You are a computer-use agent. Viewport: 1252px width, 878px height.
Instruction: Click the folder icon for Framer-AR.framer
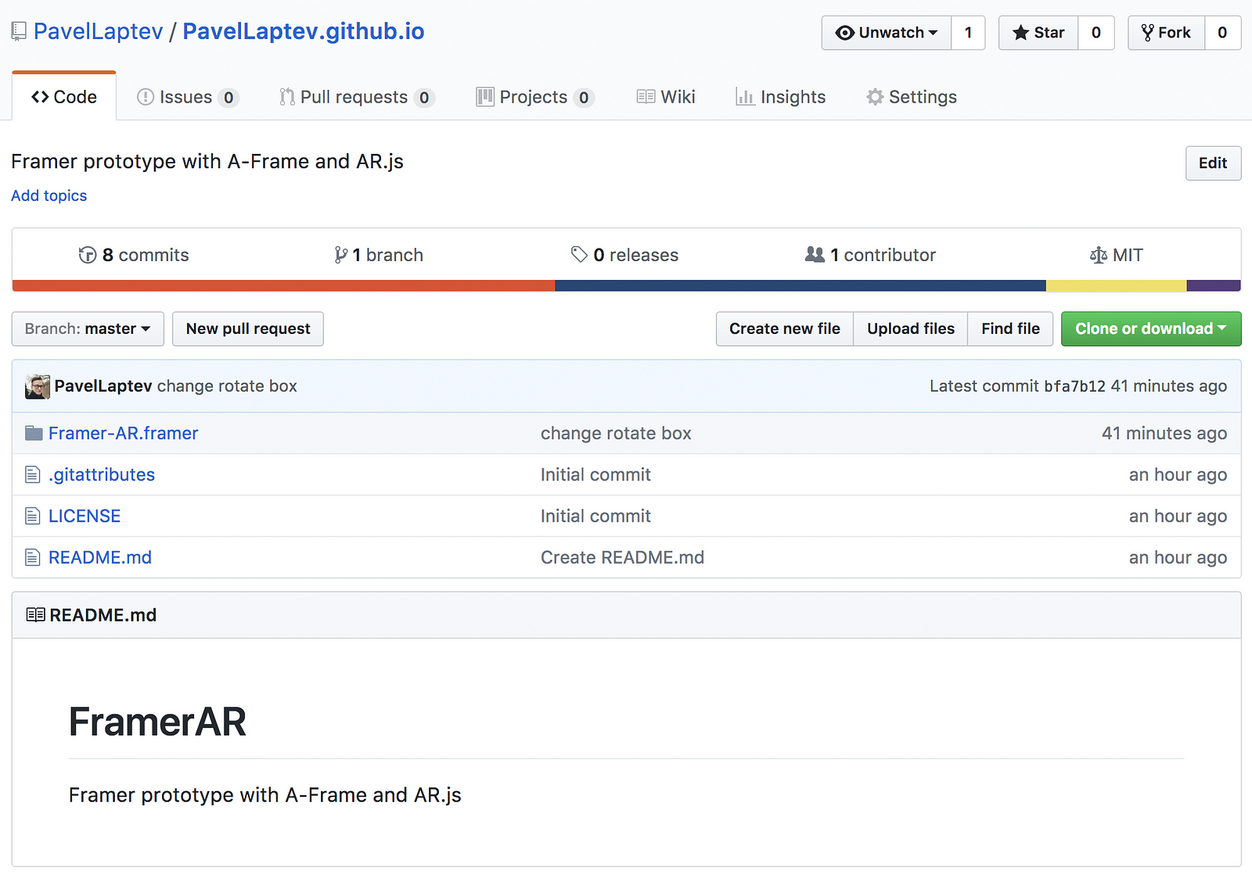coord(34,433)
